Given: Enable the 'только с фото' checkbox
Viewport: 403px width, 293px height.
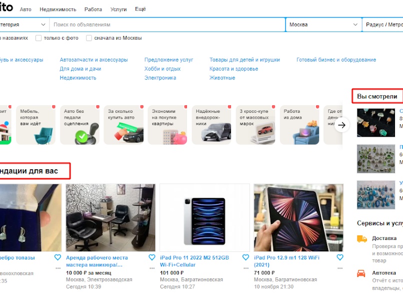Looking at the screenshot, I should 38,38.
